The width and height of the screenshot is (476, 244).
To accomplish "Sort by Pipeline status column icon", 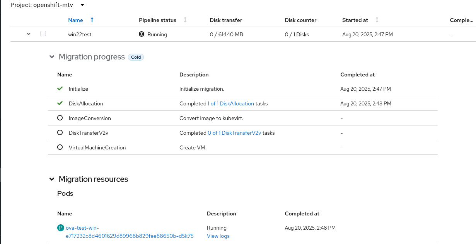I will point(185,20).
